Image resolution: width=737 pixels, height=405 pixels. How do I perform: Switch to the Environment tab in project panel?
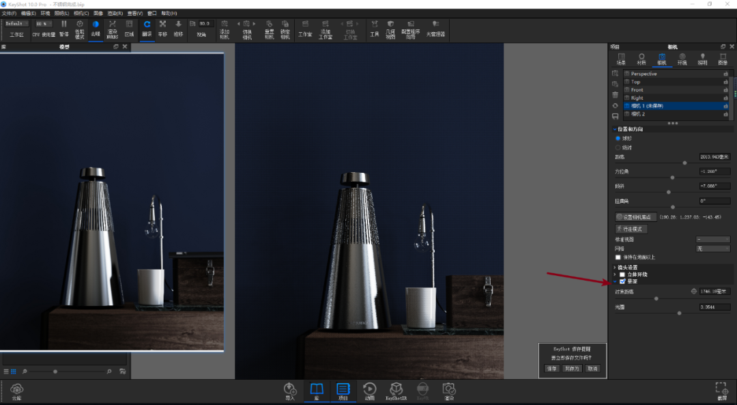(x=682, y=59)
